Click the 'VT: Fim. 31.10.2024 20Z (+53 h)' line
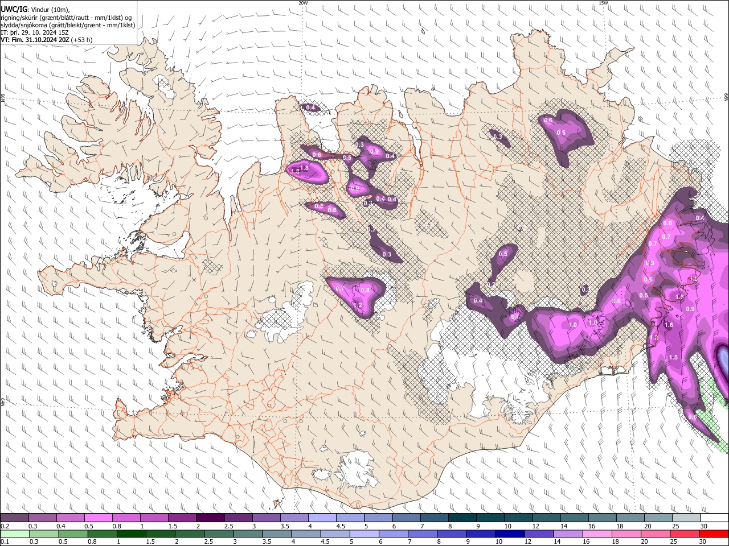Screen dimensions: 729x546 (x=47, y=40)
